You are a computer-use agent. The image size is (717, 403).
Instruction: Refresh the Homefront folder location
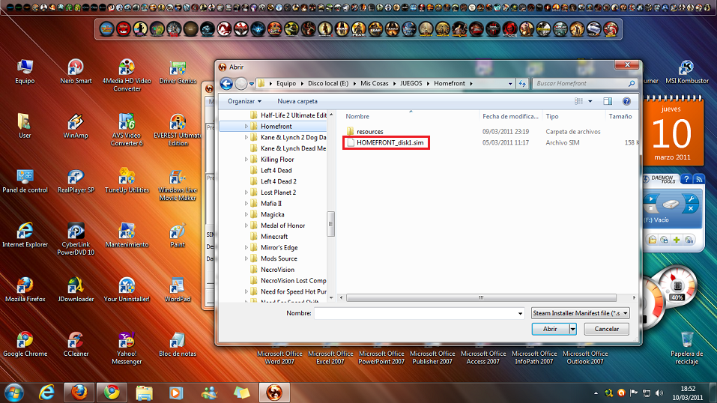[x=522, y=83]
